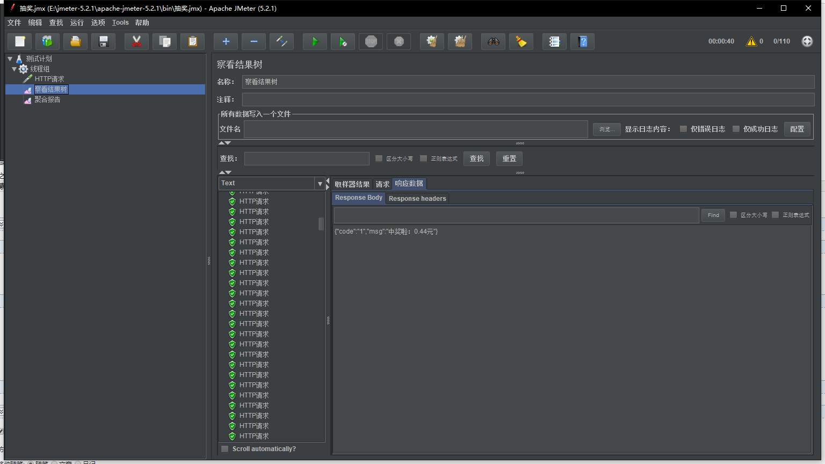This screenshot has height=464, width=825.
Task: Click the plus Expand All toolbar icon
Action: point(226,41)
